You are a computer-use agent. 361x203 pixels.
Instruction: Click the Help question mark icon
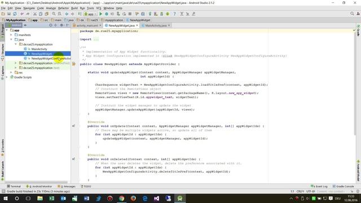coord(174,14)
